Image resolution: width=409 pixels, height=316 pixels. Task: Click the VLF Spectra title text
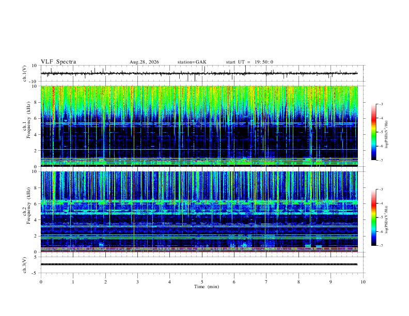click(x=58, y=62)
